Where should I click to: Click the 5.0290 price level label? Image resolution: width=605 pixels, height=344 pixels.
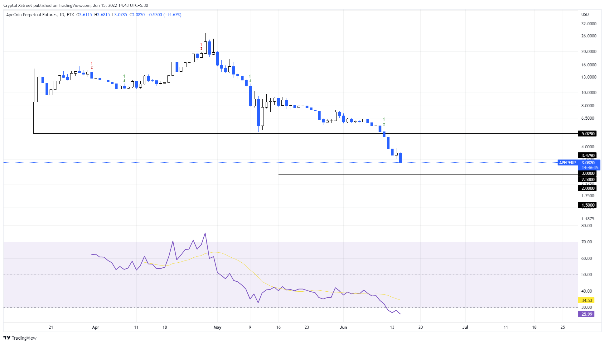[x=587, y=134]
